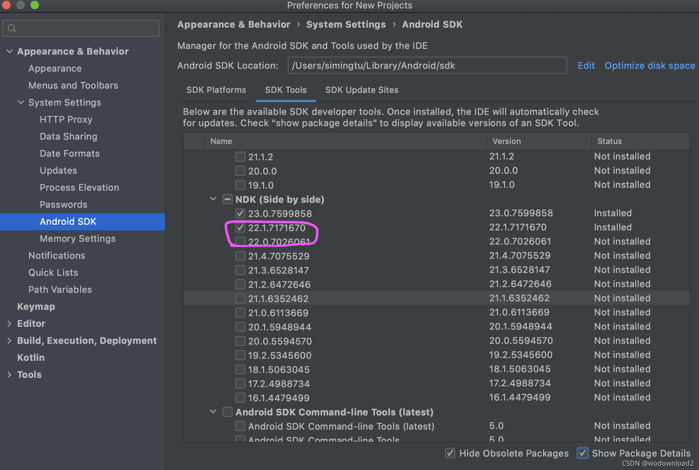Collapse Android SDK Command-line Tools group
Screen dimensions: 699x470
point(213,412)
